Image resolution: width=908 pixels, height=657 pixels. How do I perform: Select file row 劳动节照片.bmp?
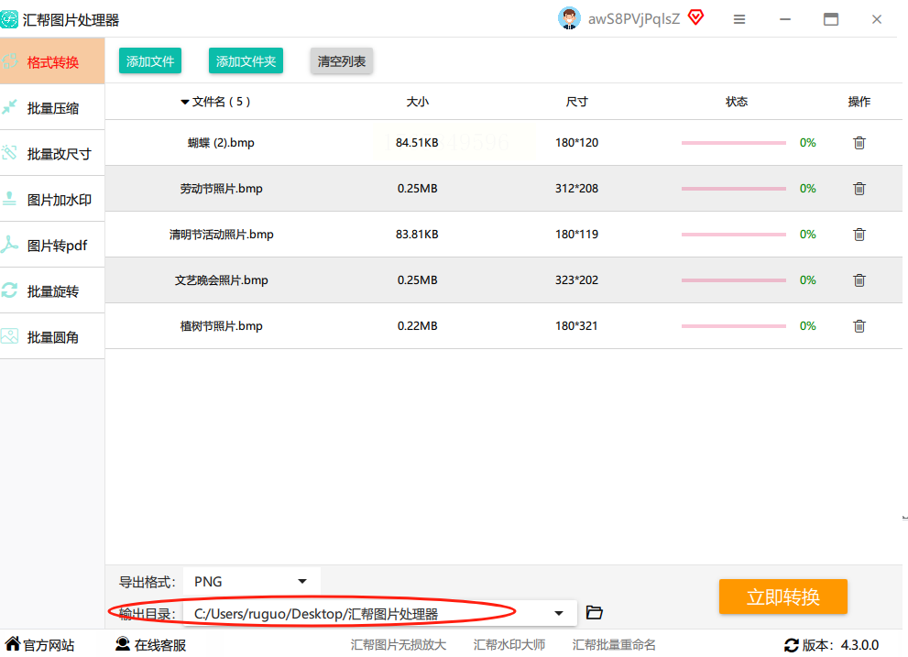(504, 188)
